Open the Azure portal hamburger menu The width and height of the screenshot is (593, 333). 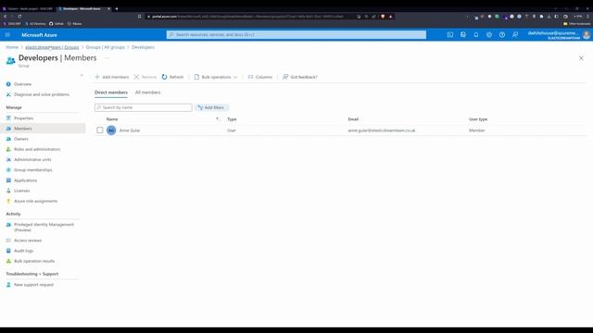click(x=7, y=35)
